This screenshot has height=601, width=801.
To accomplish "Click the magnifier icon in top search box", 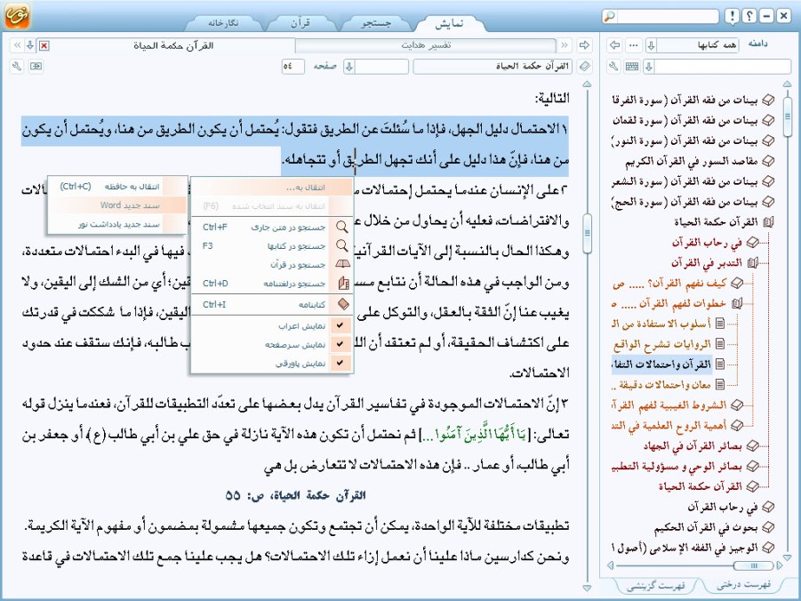I will tap(610, 16).
